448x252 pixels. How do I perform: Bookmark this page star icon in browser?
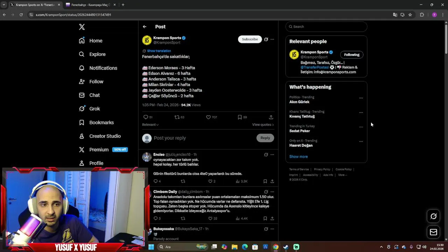coord(410,15)
